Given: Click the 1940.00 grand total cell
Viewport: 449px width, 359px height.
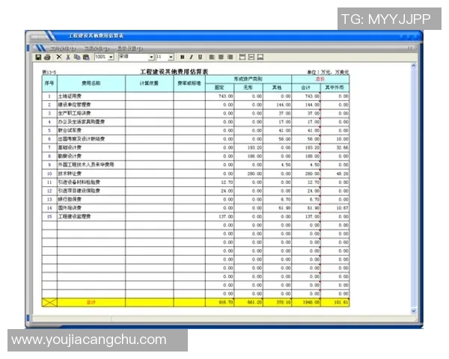Looking at the screenshot, I should (306, 303).
